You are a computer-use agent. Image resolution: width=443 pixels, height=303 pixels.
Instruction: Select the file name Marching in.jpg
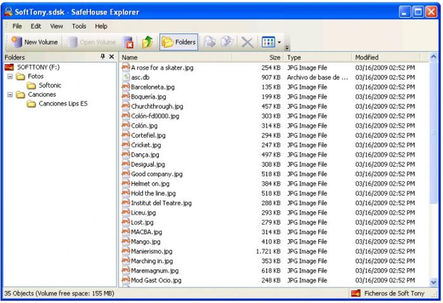coord(152,261)
